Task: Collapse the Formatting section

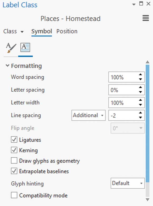Action: point(7,65)
